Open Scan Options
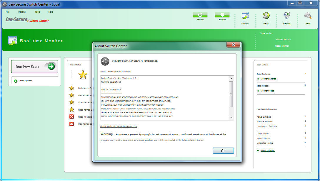 pos(26,81)
